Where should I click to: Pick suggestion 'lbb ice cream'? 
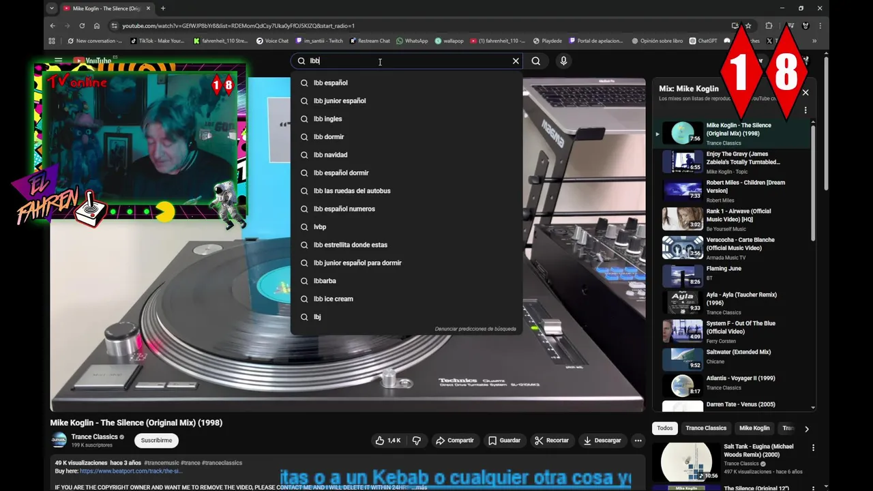[x=406, y=299]
